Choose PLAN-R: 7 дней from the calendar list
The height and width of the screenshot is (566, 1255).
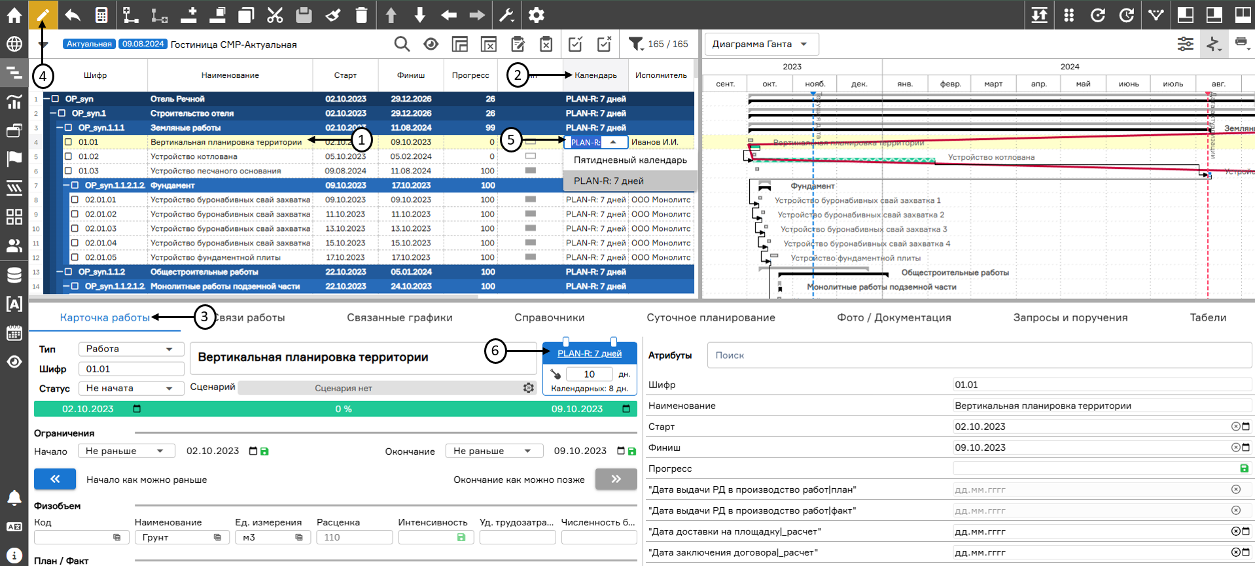630,181
